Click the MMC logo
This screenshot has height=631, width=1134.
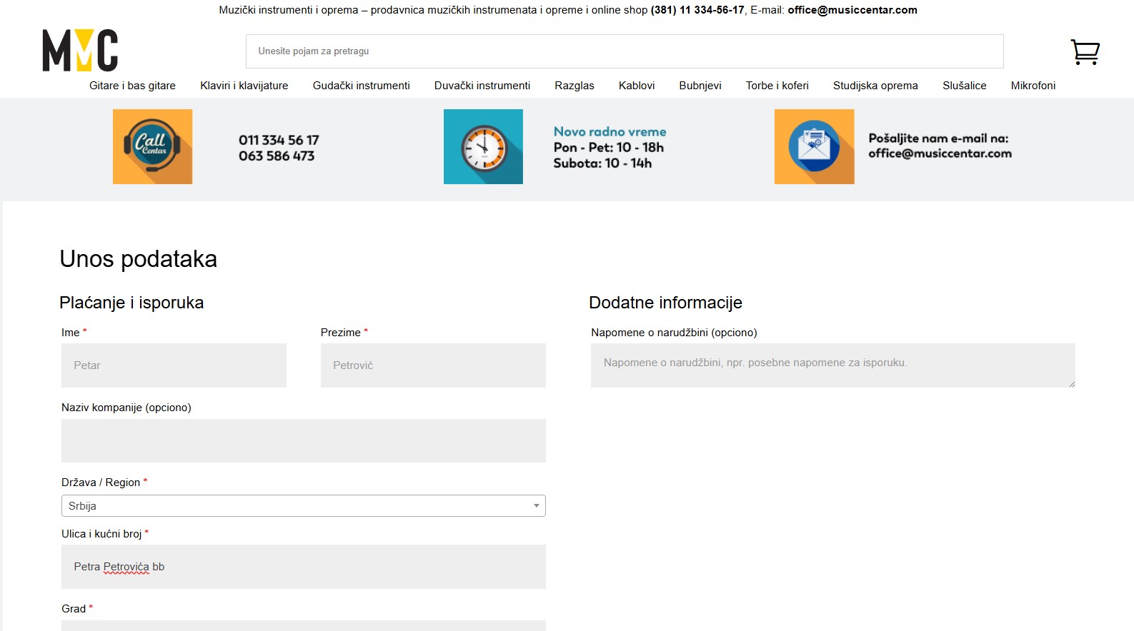tap(80, 51)
